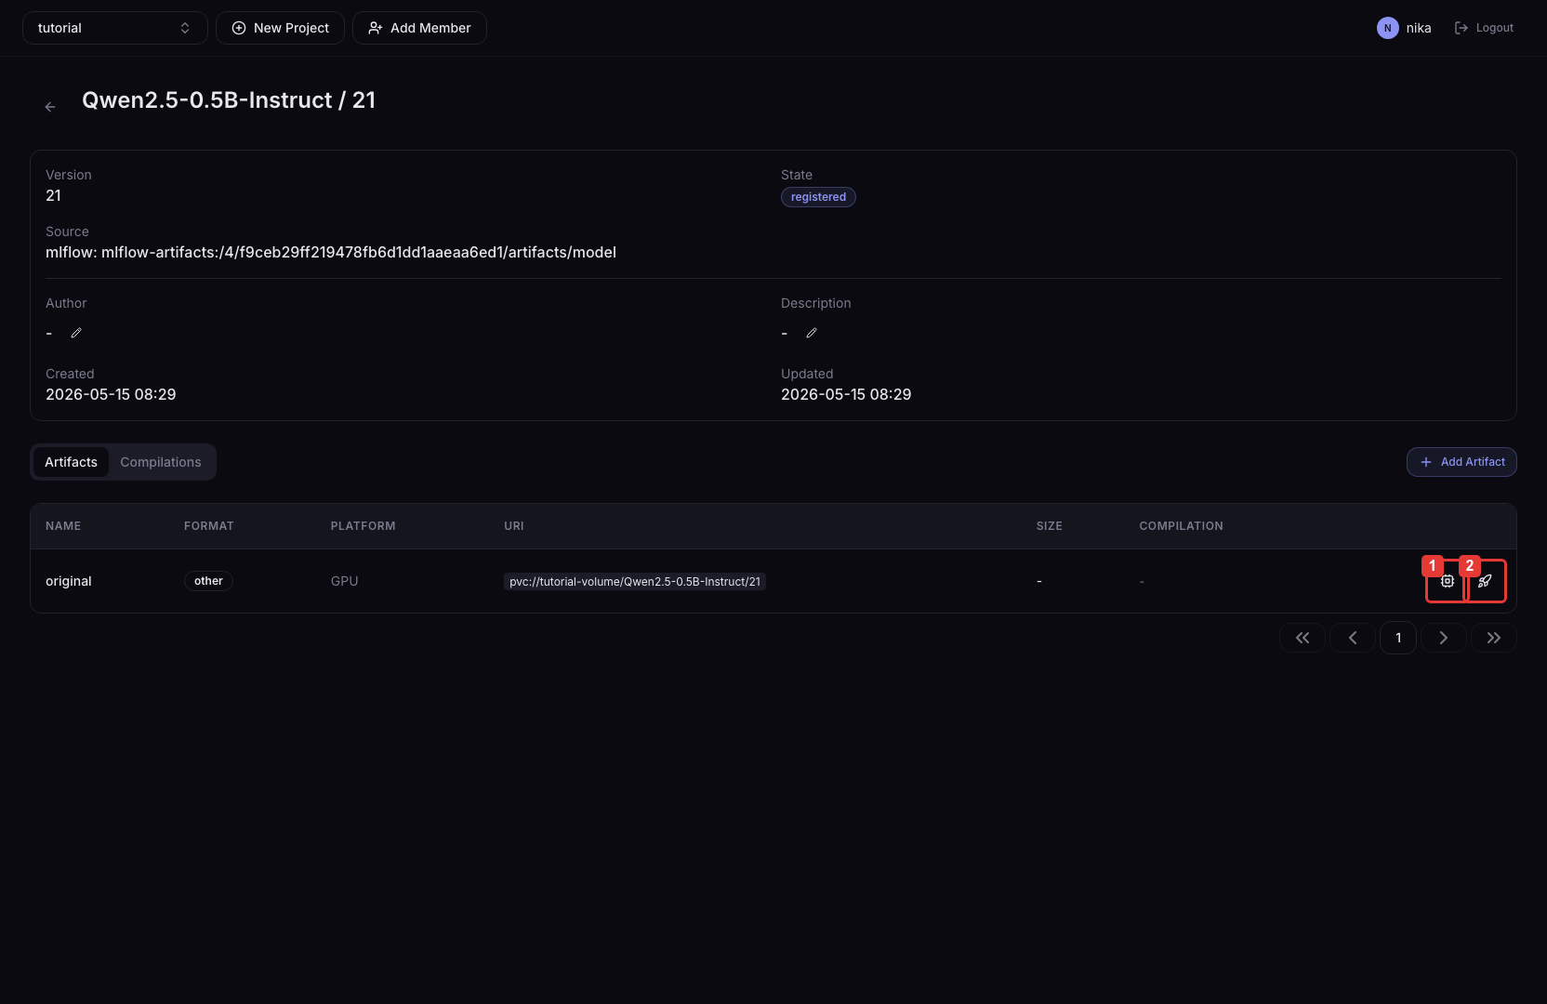
Task: Switch to the Artifacts tab
Action: (71, 462)
